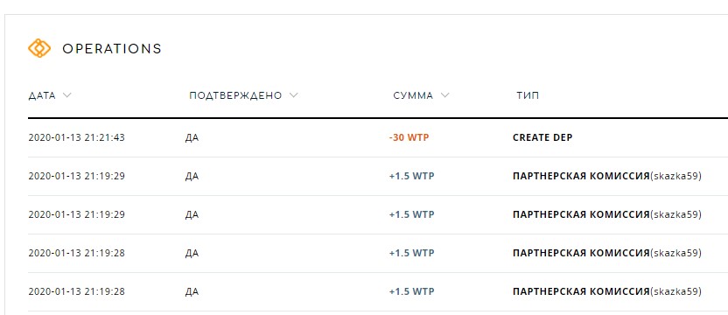Open the ПОДТВЕРЖДЕНО column sort chevron
728x315 pixels.
coord(293,95)
